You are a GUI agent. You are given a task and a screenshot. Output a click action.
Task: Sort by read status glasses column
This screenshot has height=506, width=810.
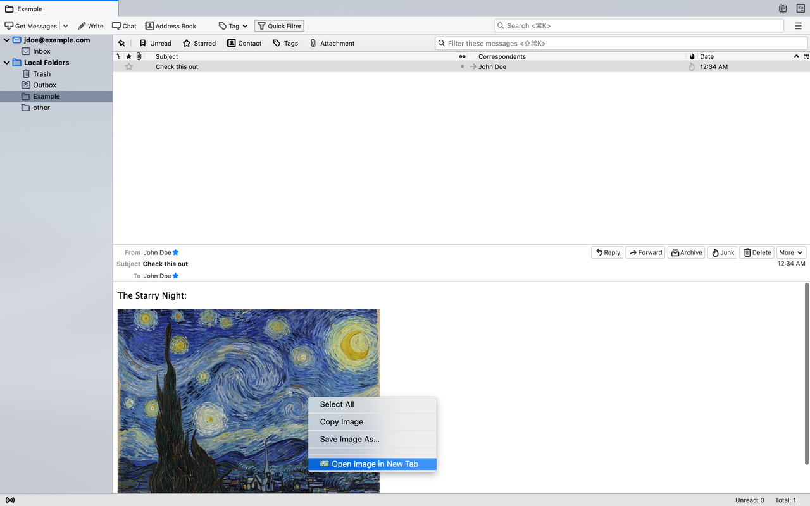462,56
